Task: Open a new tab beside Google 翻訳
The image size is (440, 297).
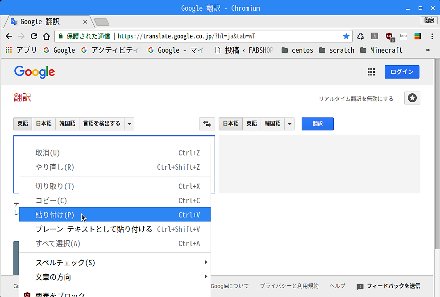Action: [x=102, y=22]
